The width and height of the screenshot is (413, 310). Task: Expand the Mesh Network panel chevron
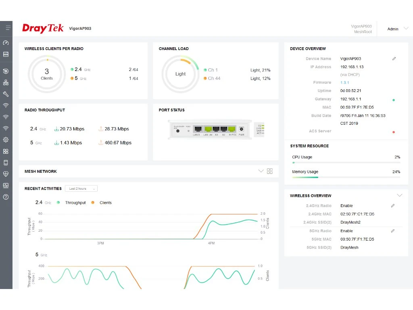261,171
